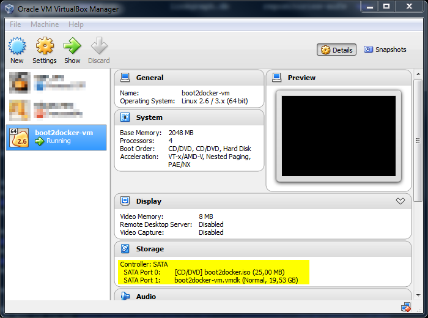Click the boot2docker-vm Linux 2.6 icon
Image resolution: width=428 pixels, height=318 pixels.
(19, 138)
